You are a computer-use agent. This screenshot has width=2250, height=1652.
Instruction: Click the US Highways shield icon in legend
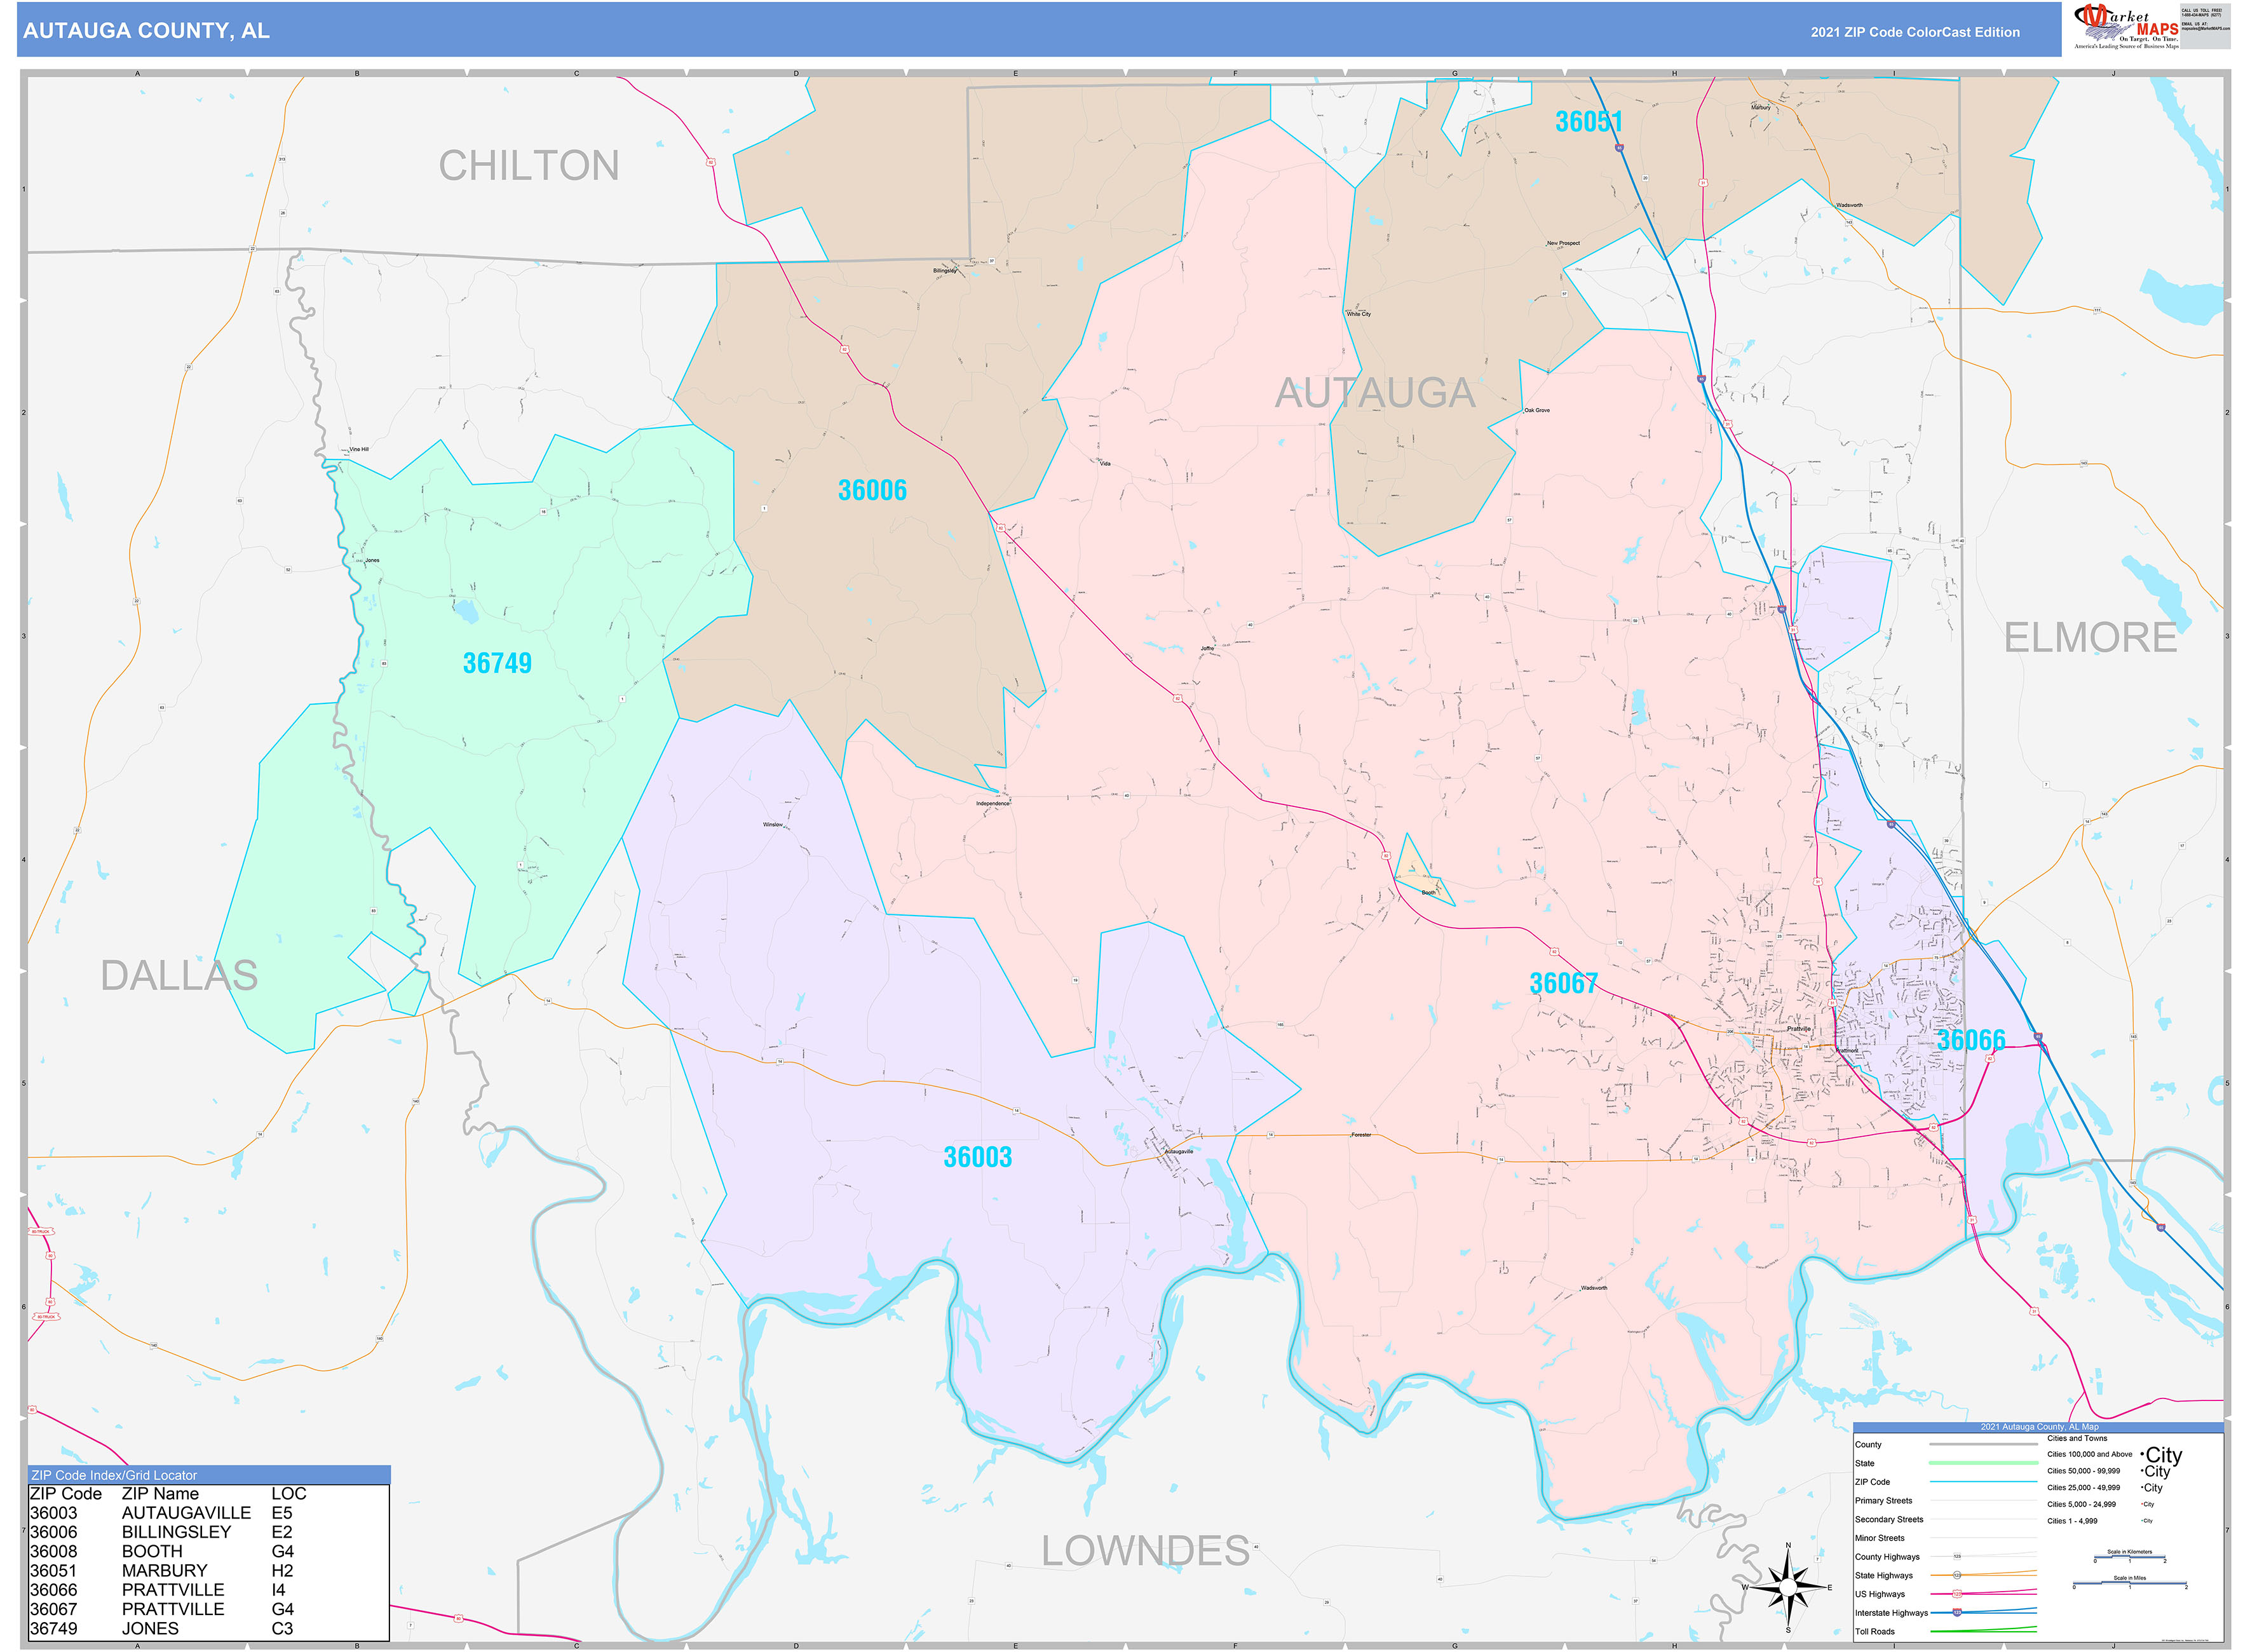1957,1593
